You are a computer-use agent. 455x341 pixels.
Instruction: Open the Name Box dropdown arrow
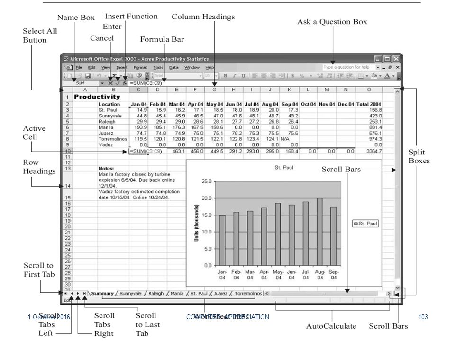(x=102, y=83)
